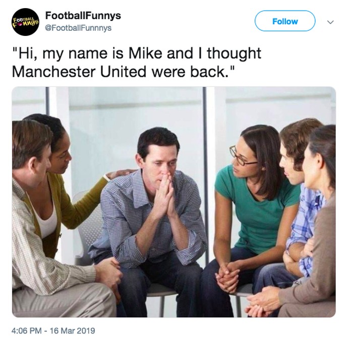Open the @FootballFunnnys handle link
This screenshot has width=353, height=340.
point(78,28)
